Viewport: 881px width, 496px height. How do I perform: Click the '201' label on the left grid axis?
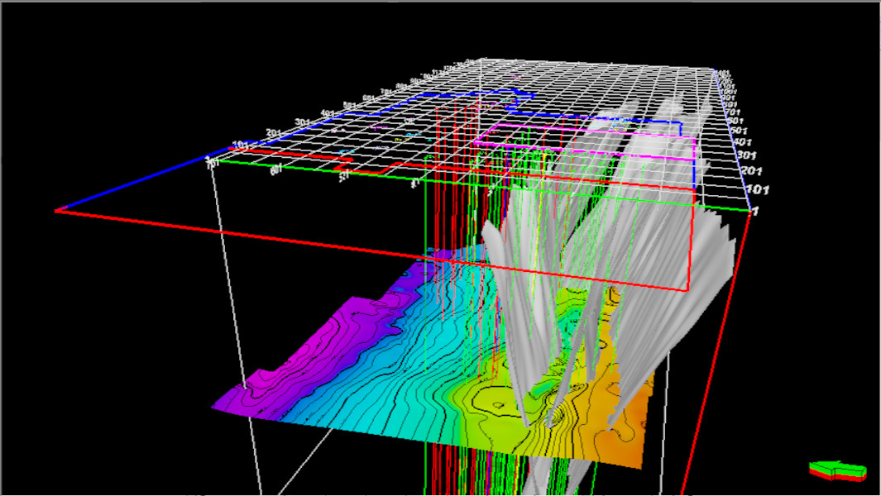275,134
